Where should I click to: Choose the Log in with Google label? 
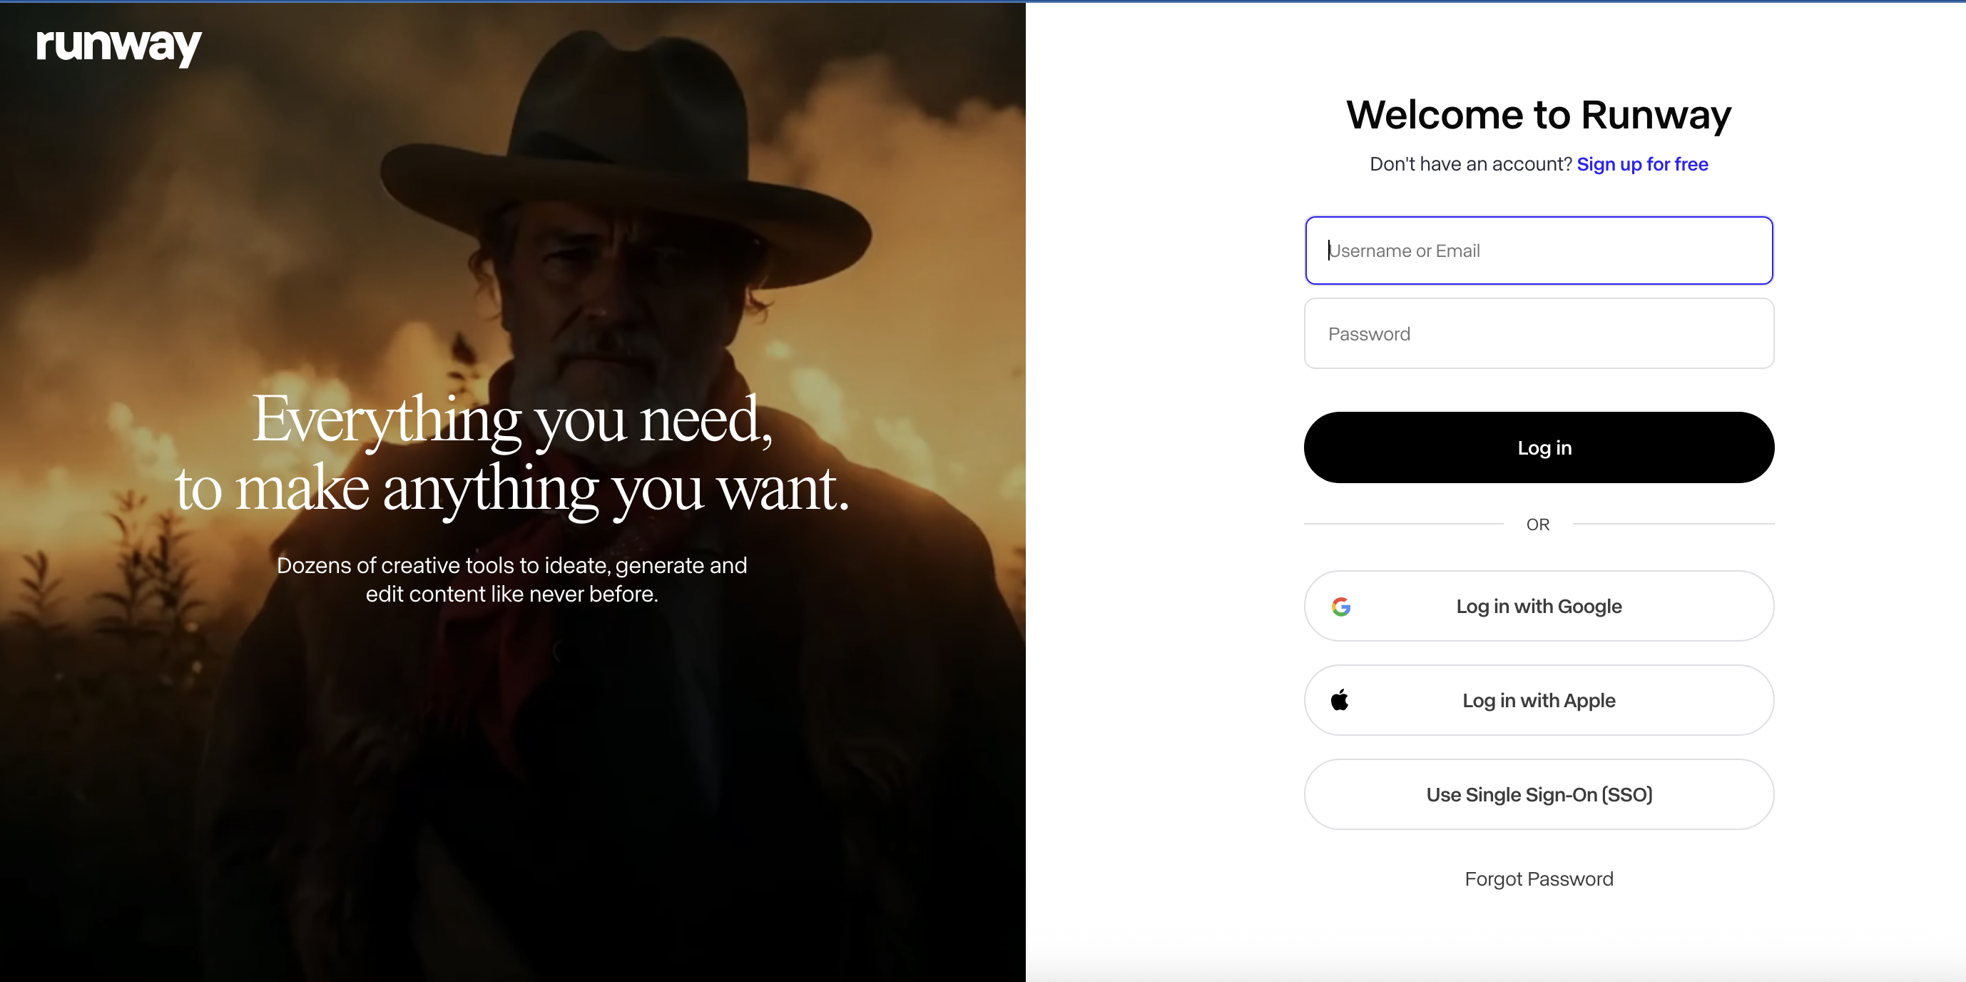1539,607
